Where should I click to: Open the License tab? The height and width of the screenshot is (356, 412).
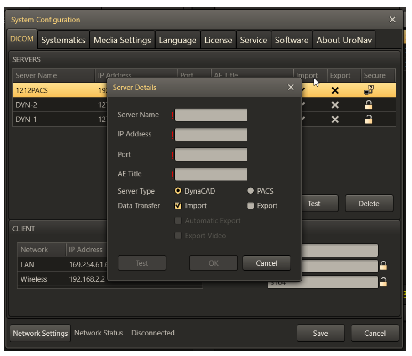point(218,40)
